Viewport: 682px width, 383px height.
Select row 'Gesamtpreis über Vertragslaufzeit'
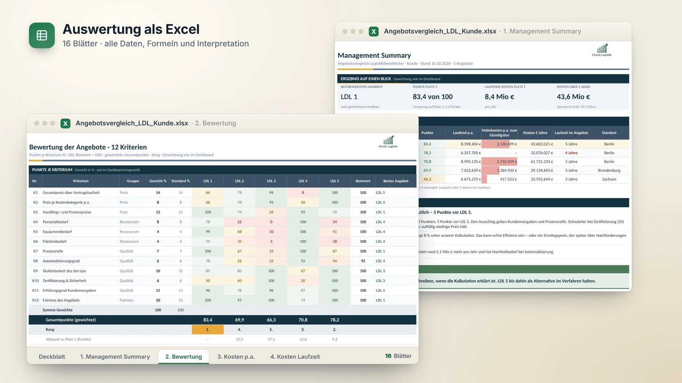pyautogui.click(x=223, y=193)
